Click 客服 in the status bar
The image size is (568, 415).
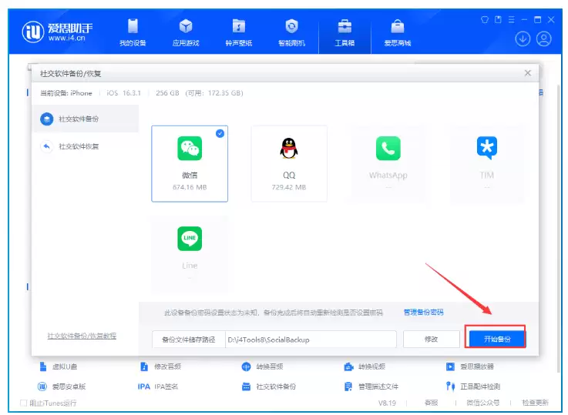pyautogui.click(x=431, y=403)
